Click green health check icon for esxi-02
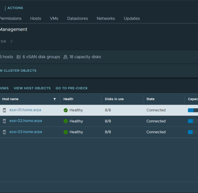Image resolution: width=198 pixels, height=193 pixels. tap(65, 121)
